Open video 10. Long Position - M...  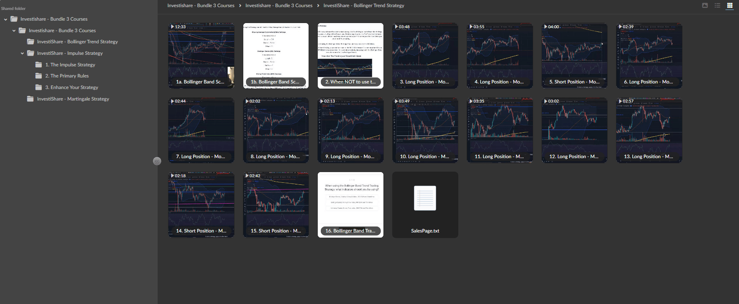[x=425, y=130]
